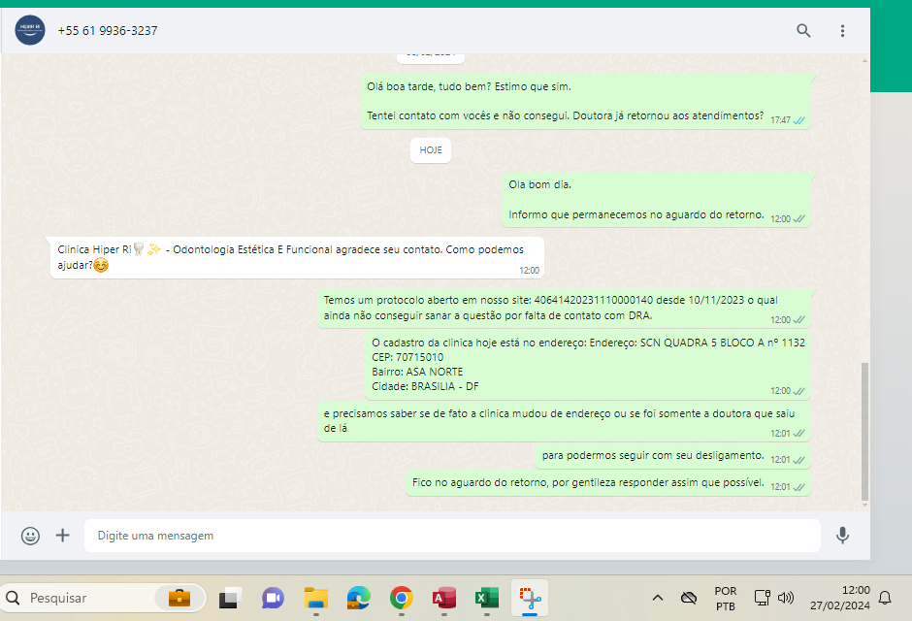Click the cloud sync tray icon
Image resolution: width=912 pixels, height=621 pixels.
click(x=689, y=598)
